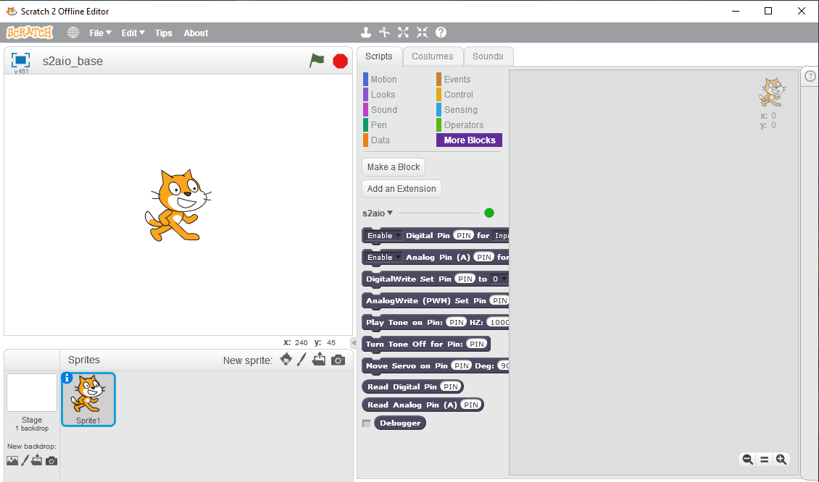819x482 pixels.
Task: Paint a new sprite with the brush icon
Action: pyautogui.click(x=302, y=359)
